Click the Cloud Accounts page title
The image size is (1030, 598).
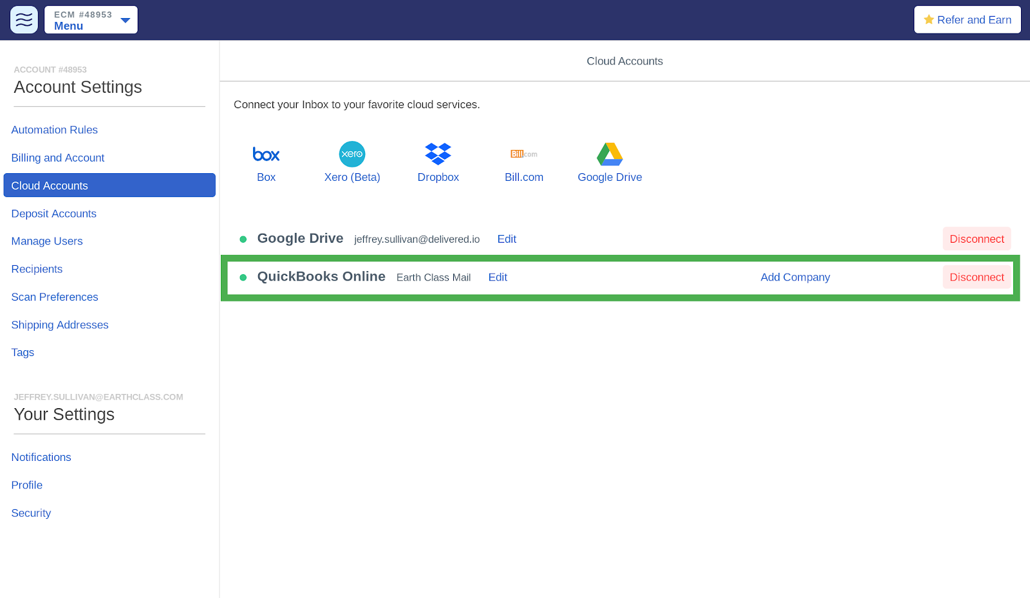(624, 61)
